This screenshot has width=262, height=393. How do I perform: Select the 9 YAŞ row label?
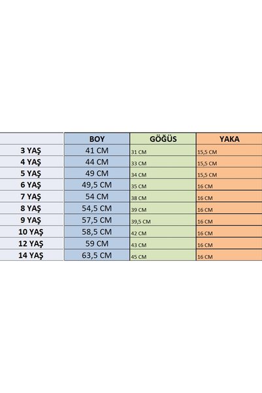click(x=31, y=220)
